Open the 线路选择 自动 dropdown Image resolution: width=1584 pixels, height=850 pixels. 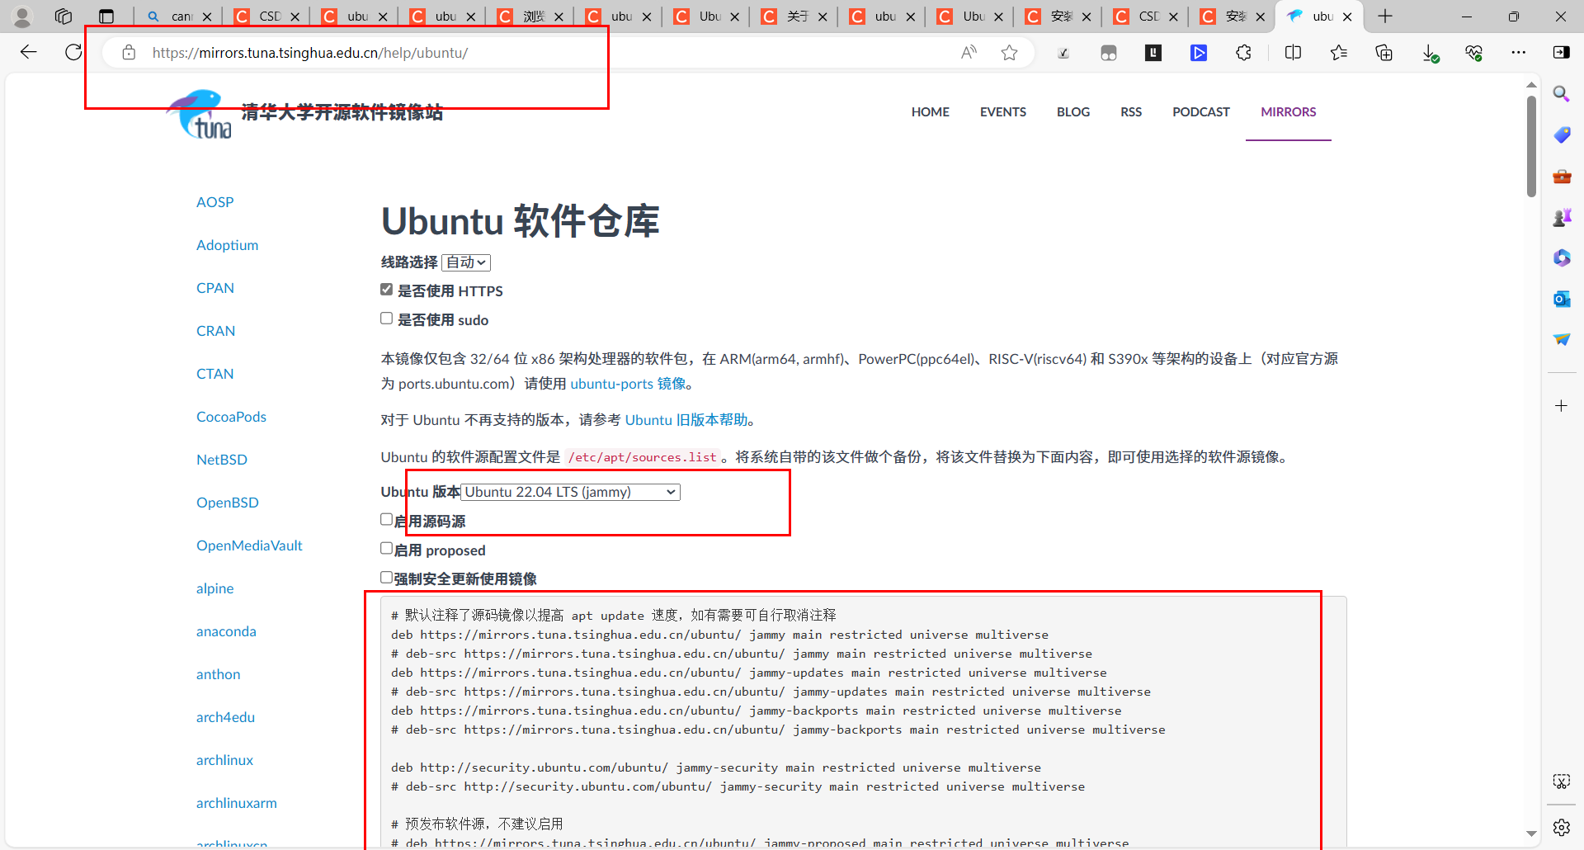(466, 262)
